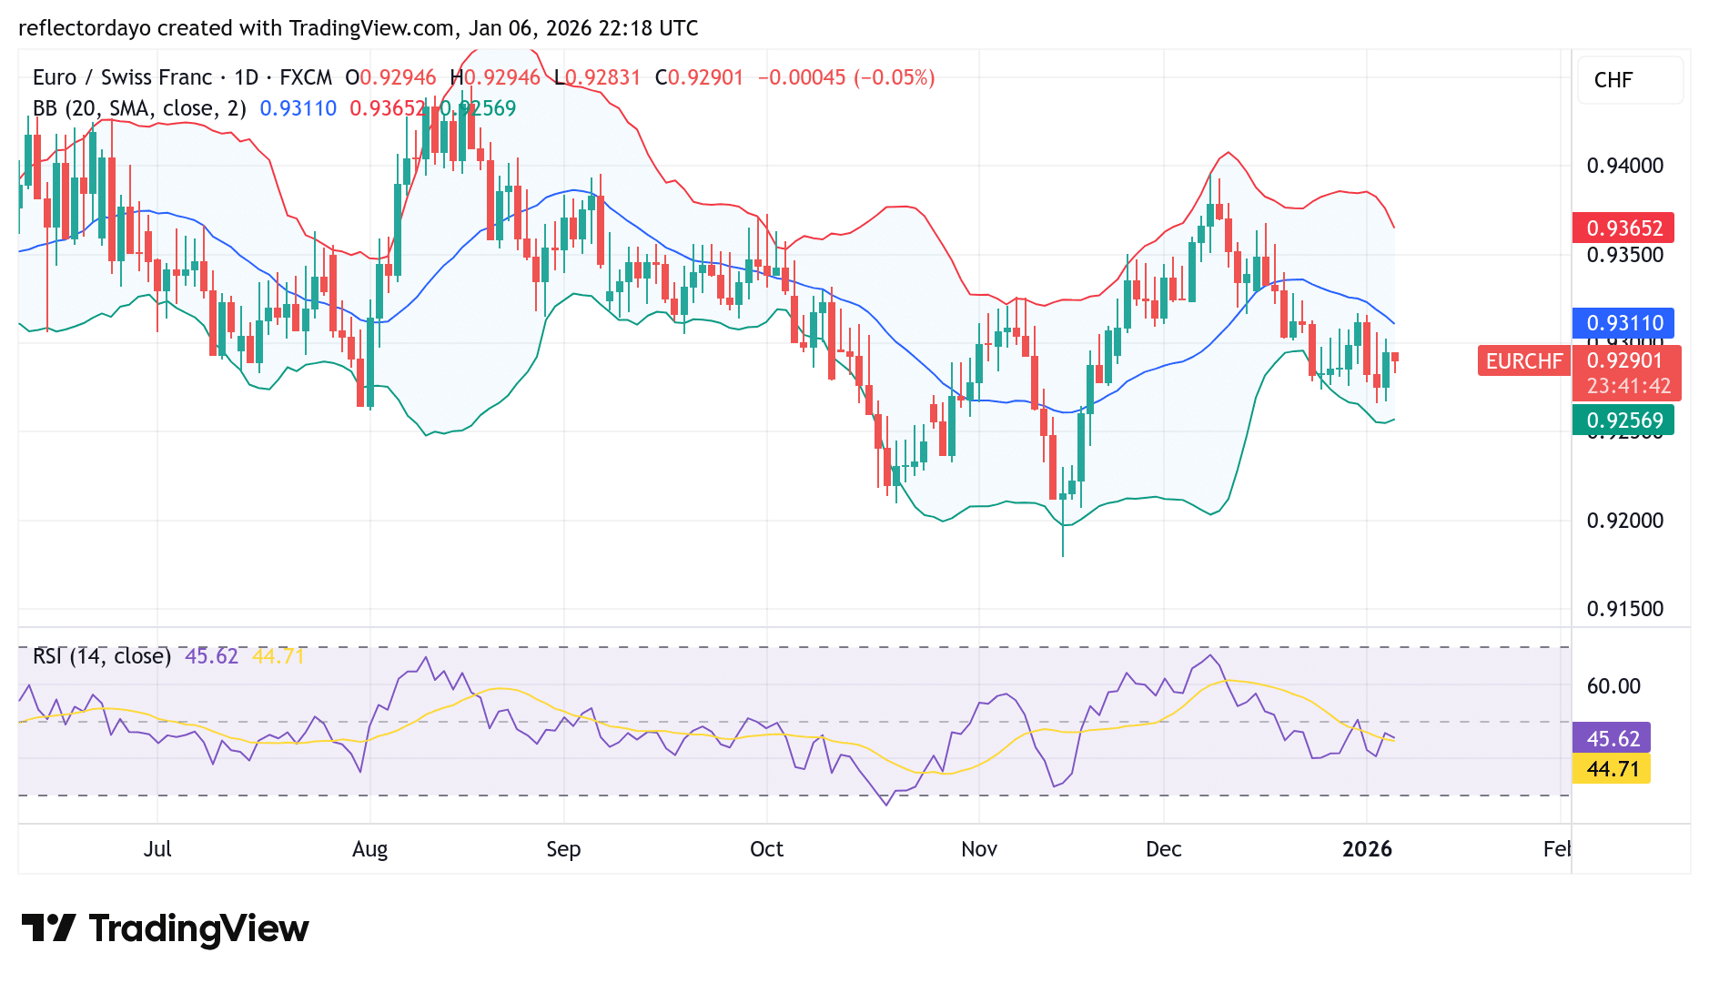Click the red EURCHF ticker tag

[1523, 361]
